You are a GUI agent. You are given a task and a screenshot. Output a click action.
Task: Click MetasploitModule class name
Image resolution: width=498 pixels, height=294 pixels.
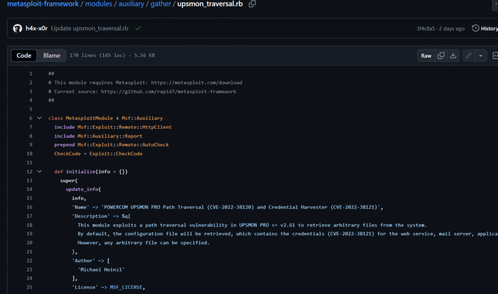(x=89, y=118)
